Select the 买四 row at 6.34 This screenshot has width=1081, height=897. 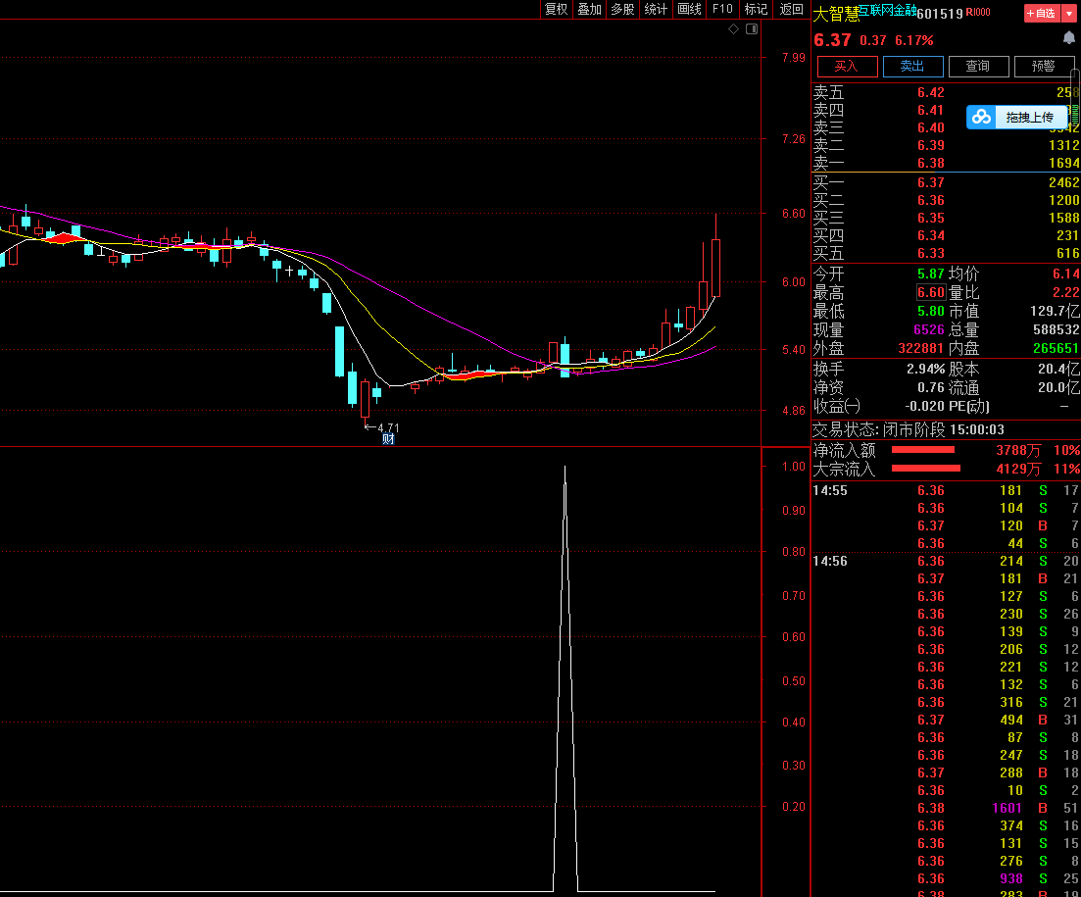coord(946,236)
